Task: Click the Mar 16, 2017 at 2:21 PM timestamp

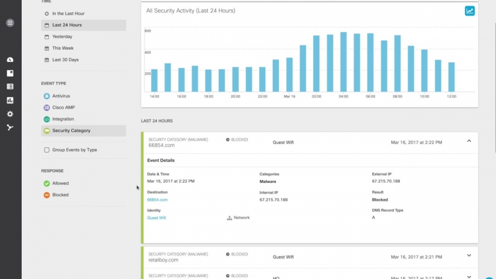Action: pyautogui.click(x=416, y=257)
